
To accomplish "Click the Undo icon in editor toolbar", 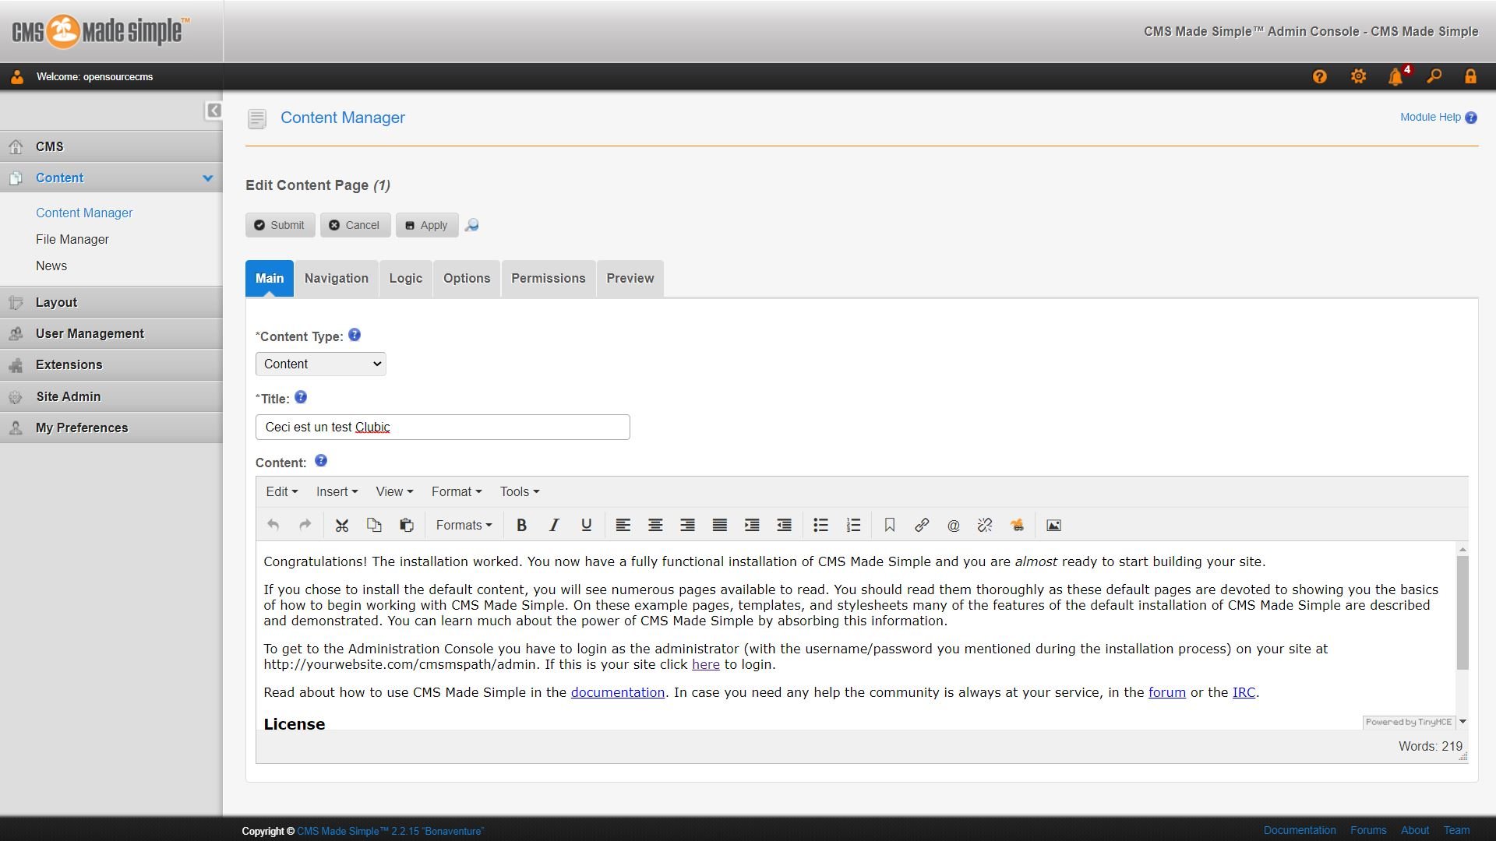I will [273, 526].
